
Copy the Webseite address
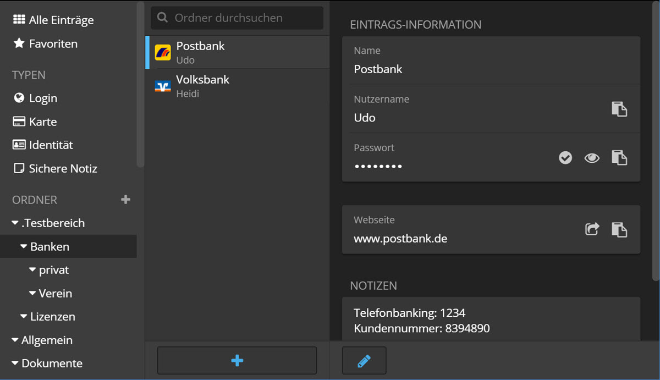coord(619,229)
